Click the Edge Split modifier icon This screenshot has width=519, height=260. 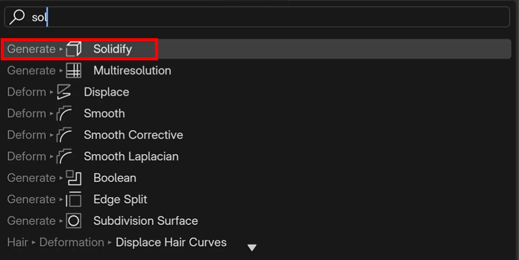tap(74, 199)
